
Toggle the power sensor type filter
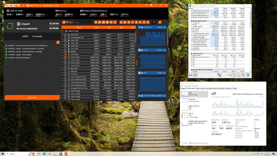pyautogui.click(x=129, y=22)
